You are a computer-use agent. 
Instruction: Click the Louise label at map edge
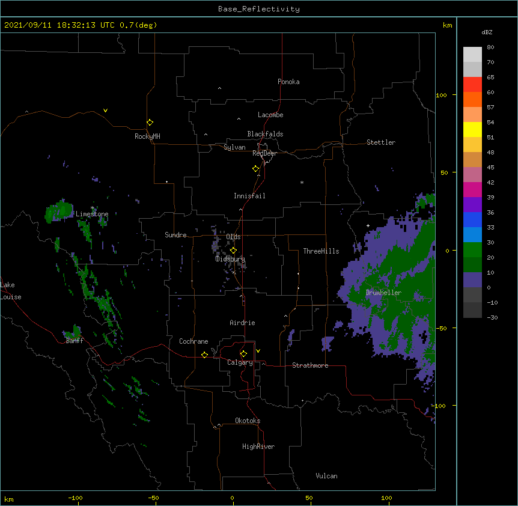11,297
